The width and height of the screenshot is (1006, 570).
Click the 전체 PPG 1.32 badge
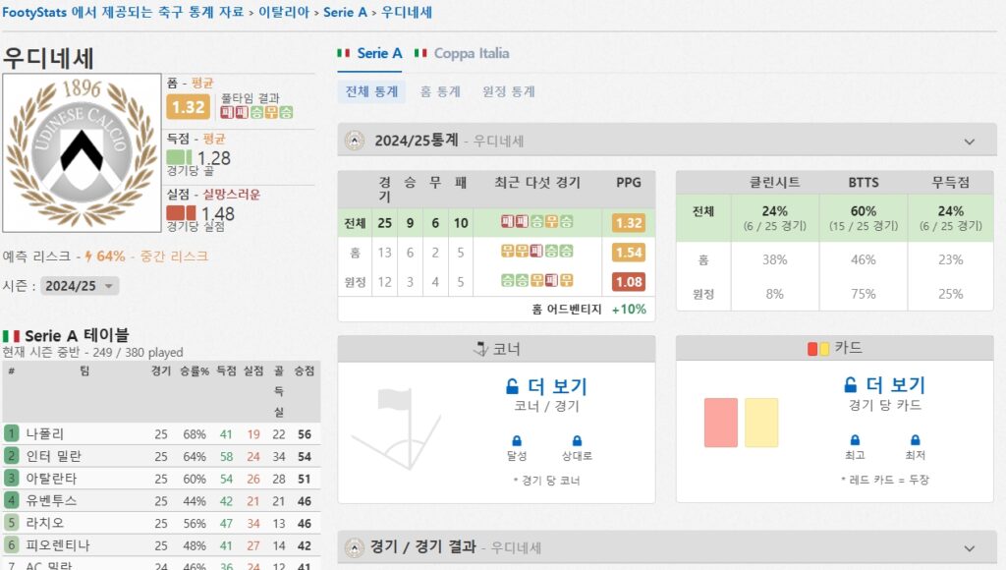pyautogui.click(x=628, y=223)
